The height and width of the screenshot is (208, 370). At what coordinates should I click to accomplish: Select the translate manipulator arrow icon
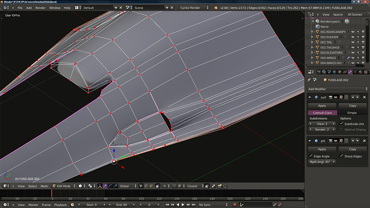(105, 186)
